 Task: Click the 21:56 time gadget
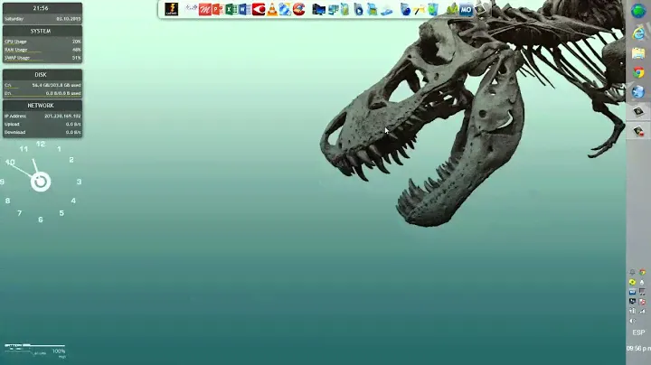(42, 7)
